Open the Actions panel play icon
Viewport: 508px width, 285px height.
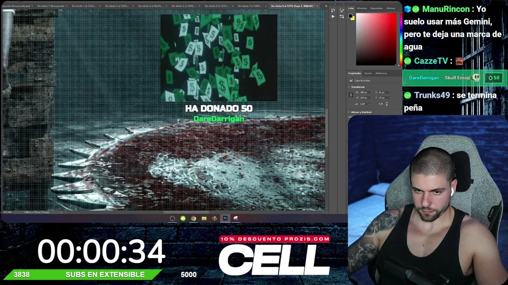pyautogui.click(x=333, y=17)
